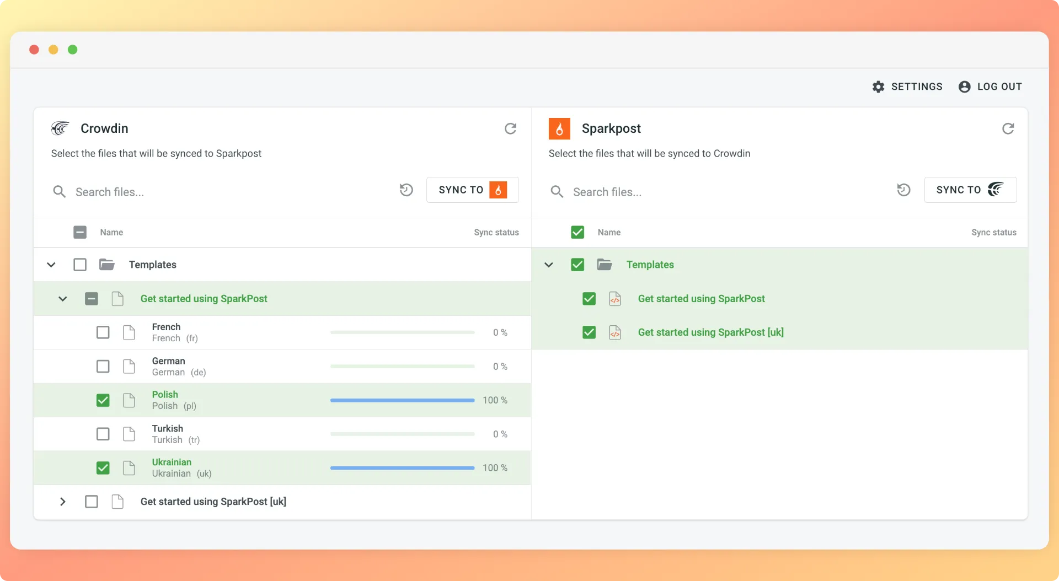
Task: Refresh the Crowdin file list
Action: coord(511,128)
